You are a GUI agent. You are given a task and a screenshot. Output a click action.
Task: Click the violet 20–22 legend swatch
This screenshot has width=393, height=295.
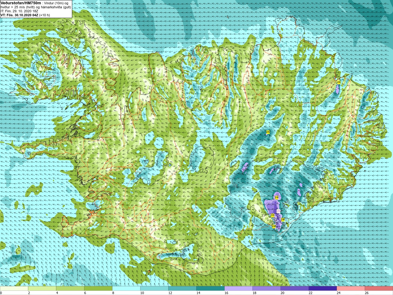(x=295, y=289)
